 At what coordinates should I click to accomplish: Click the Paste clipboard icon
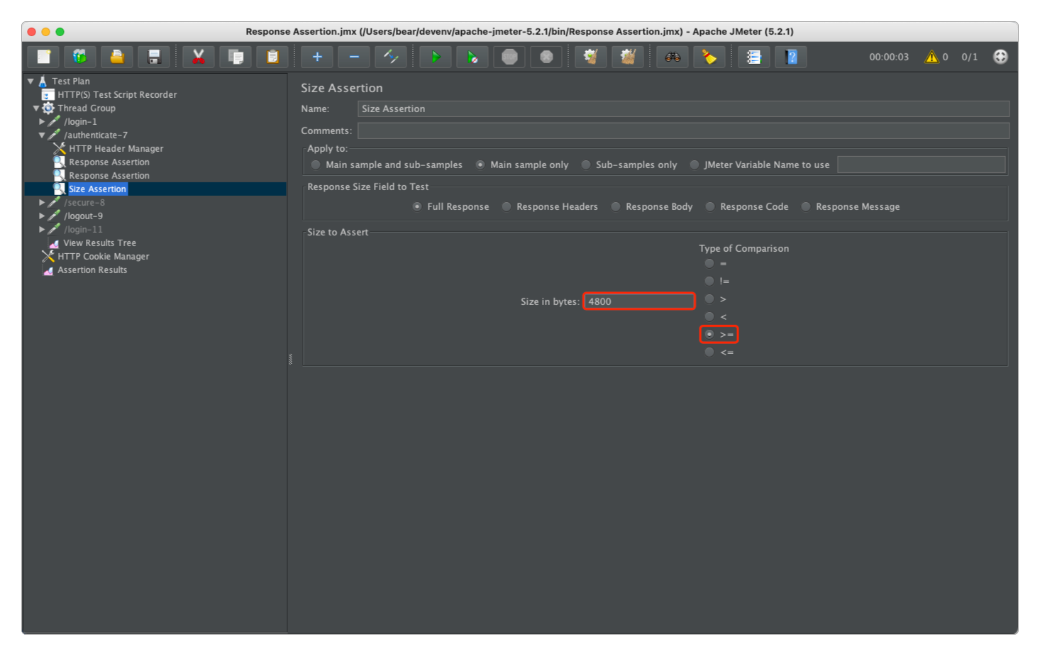pyautogui.click(x=272, y=57)
